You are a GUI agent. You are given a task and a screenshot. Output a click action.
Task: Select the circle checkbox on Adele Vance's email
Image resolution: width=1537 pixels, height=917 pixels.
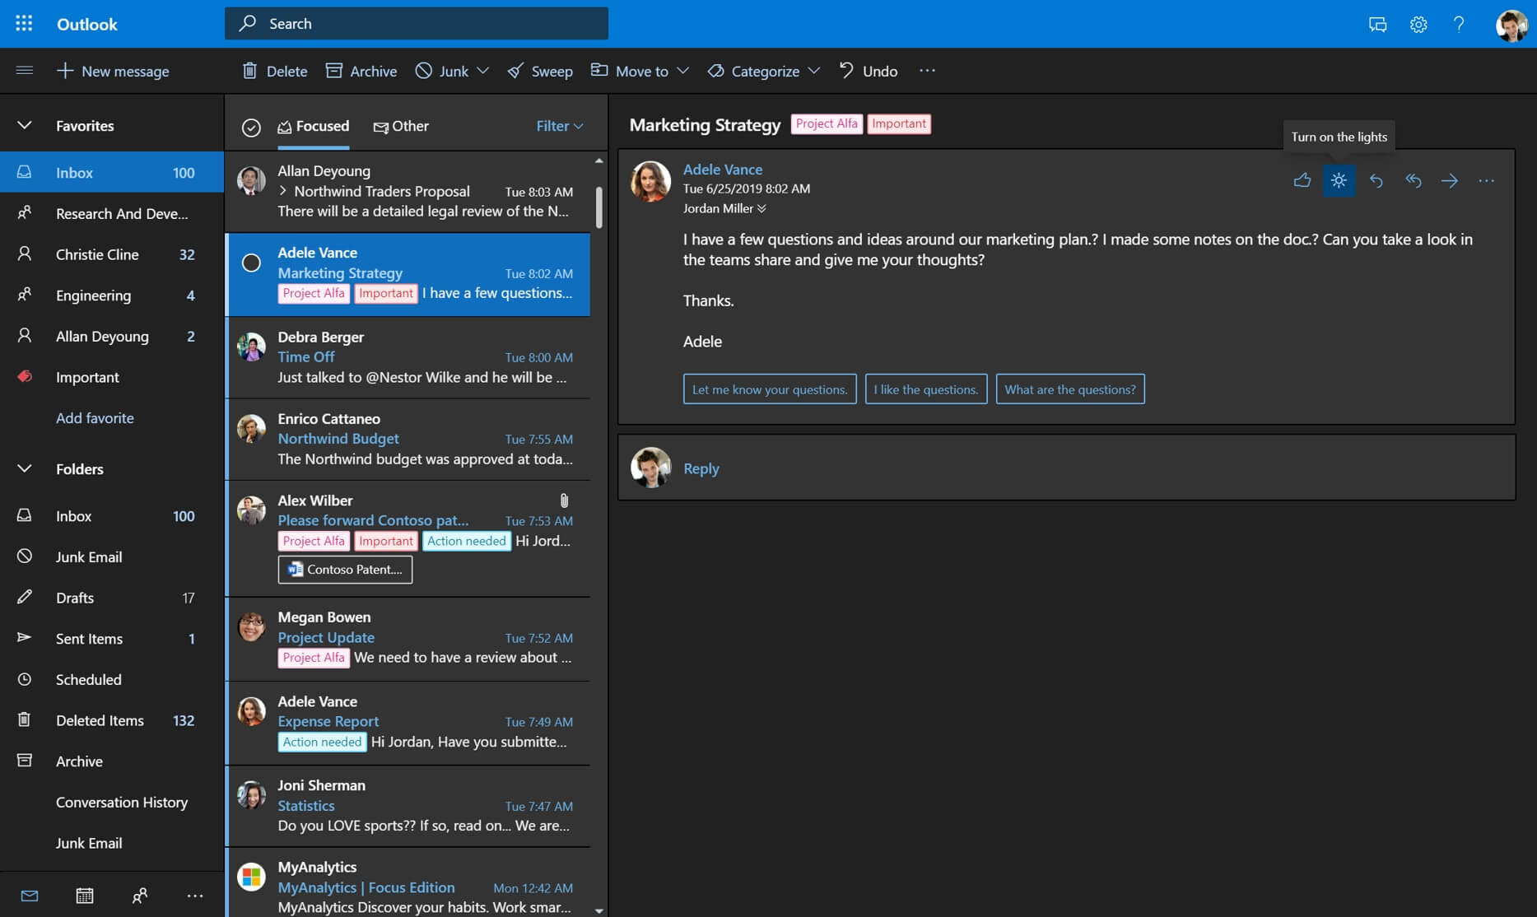click(250, 263)
